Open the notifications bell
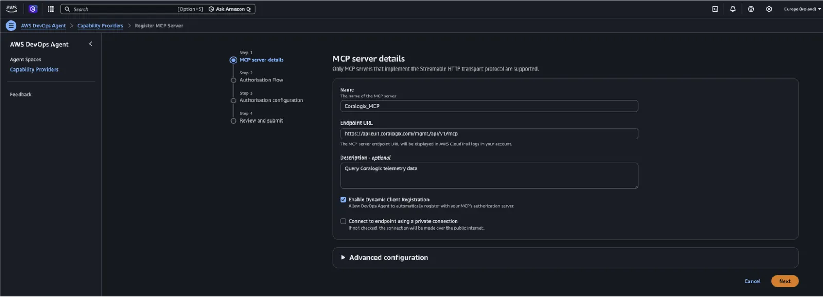 click(x=733, y=9)
